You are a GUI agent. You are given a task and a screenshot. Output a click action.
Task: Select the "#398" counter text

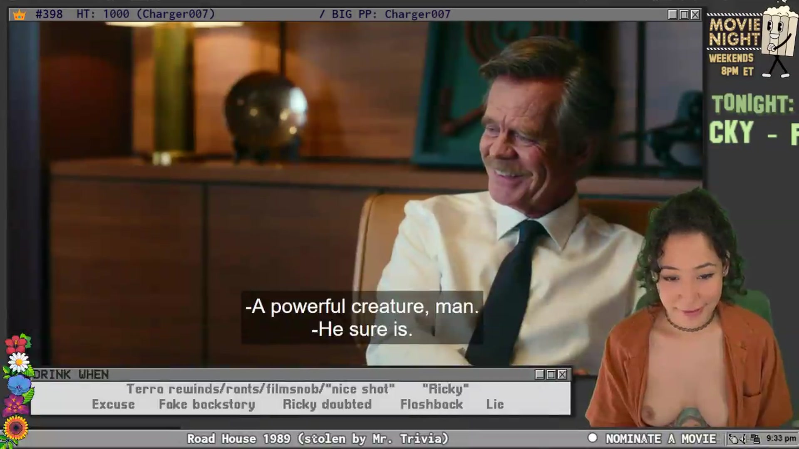click(x=49, y=14)
